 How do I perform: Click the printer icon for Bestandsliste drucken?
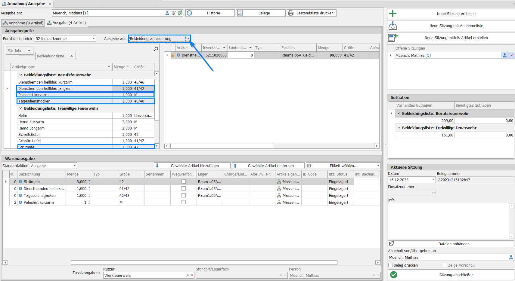coord(290,13)
